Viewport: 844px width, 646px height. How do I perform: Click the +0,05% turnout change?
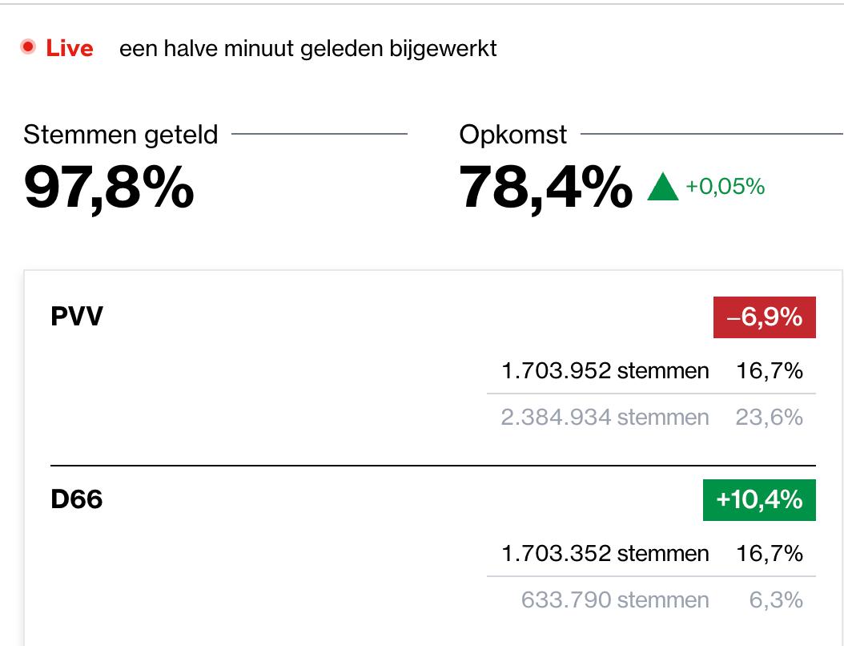(x=725, y=188)
